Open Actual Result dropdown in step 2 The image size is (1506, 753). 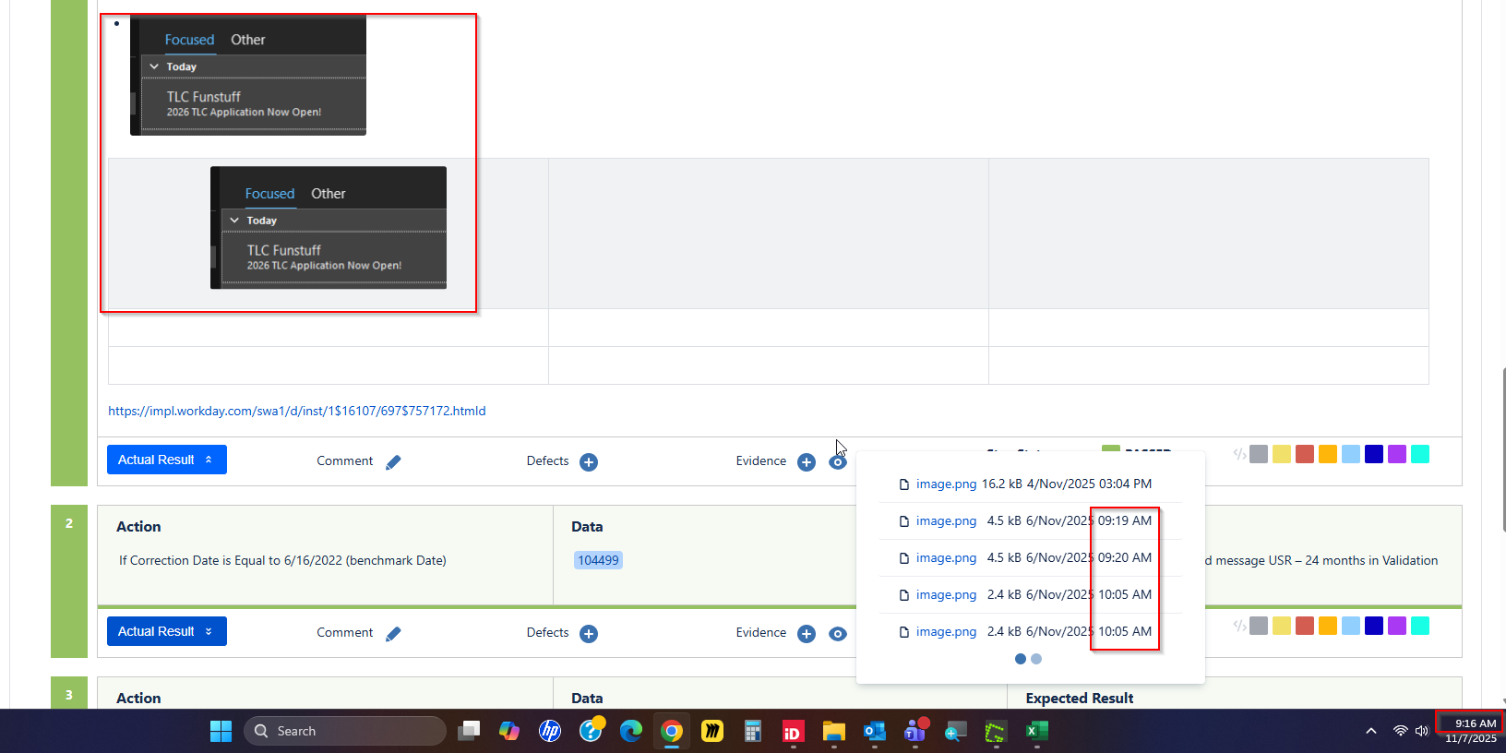[x=166, y=631]
